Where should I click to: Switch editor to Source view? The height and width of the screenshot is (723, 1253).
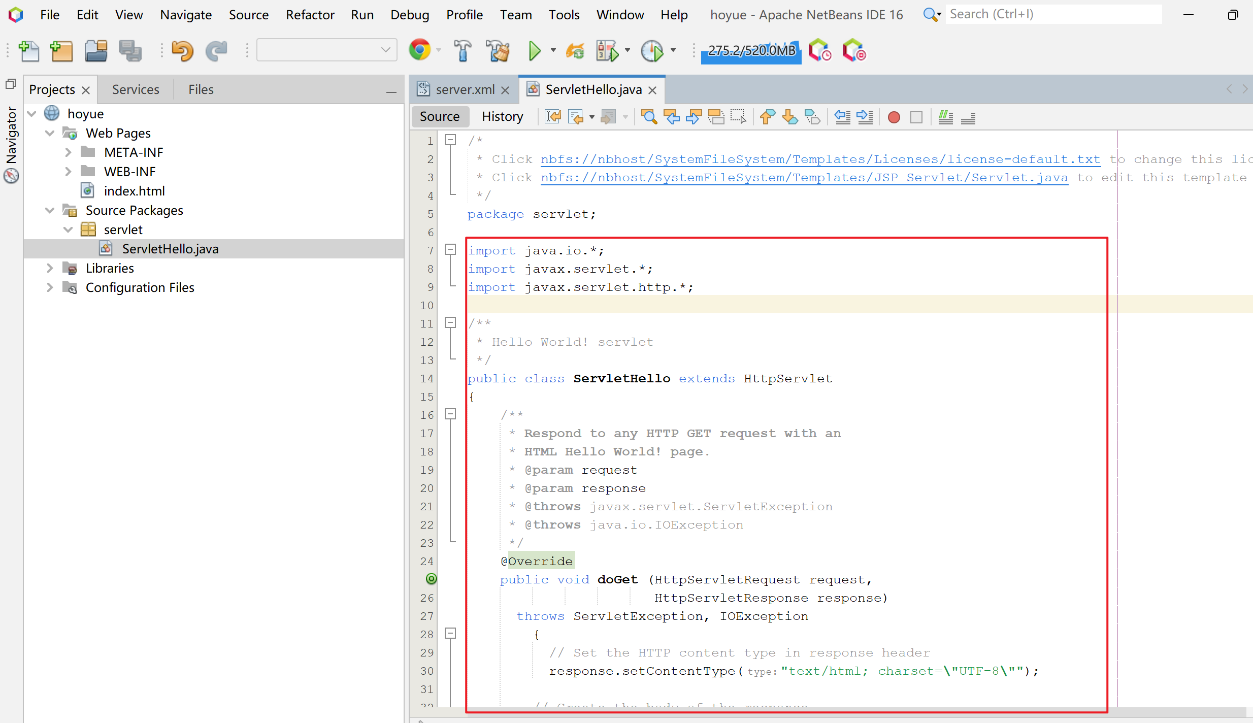pyautogui.click(x=440, y=117)
